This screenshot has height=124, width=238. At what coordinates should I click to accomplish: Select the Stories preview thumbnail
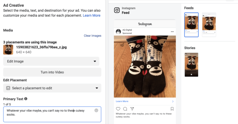(x=191, y=65)
